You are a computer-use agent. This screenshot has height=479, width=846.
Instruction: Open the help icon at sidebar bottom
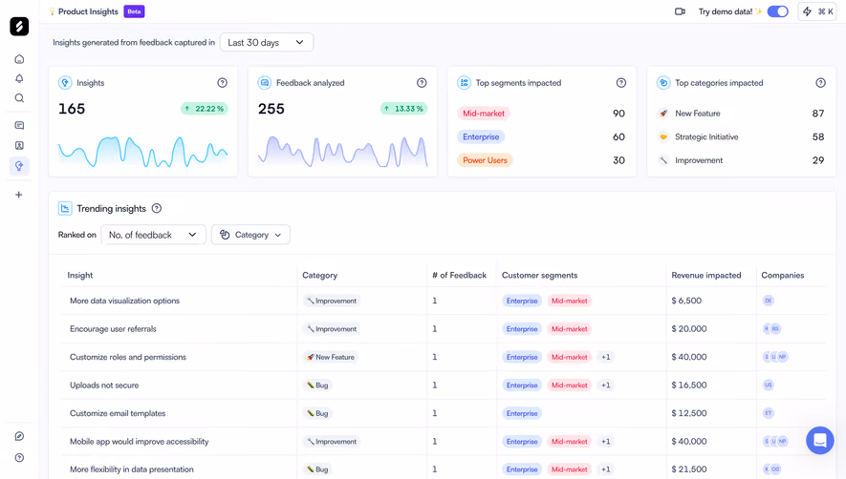(x=19, y=458)
